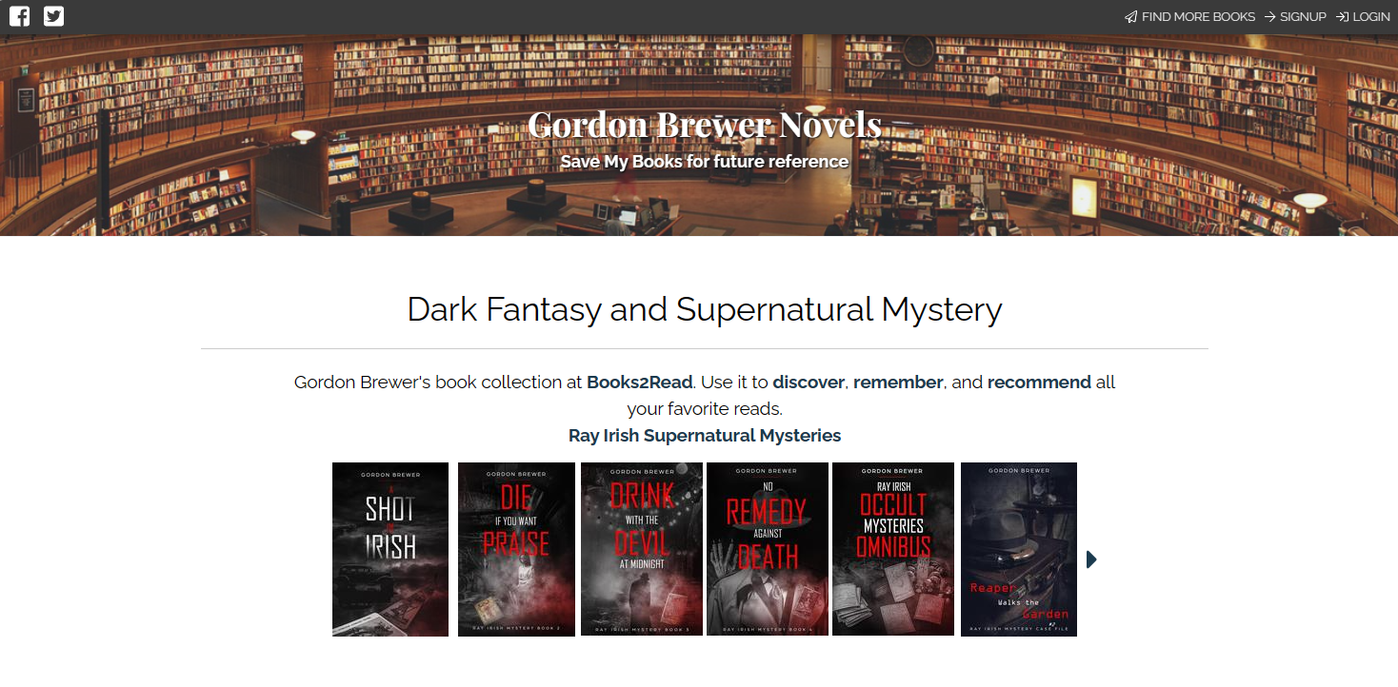Click Save My Books for future reference tagline
This screenshot has width=1398, height=687.
pos(705,162)
